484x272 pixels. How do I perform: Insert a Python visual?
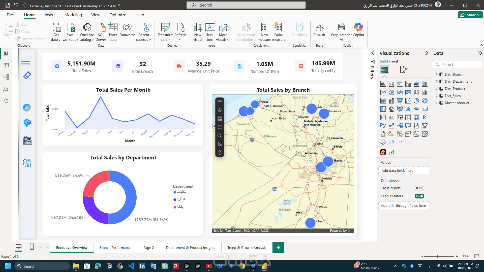383,125
